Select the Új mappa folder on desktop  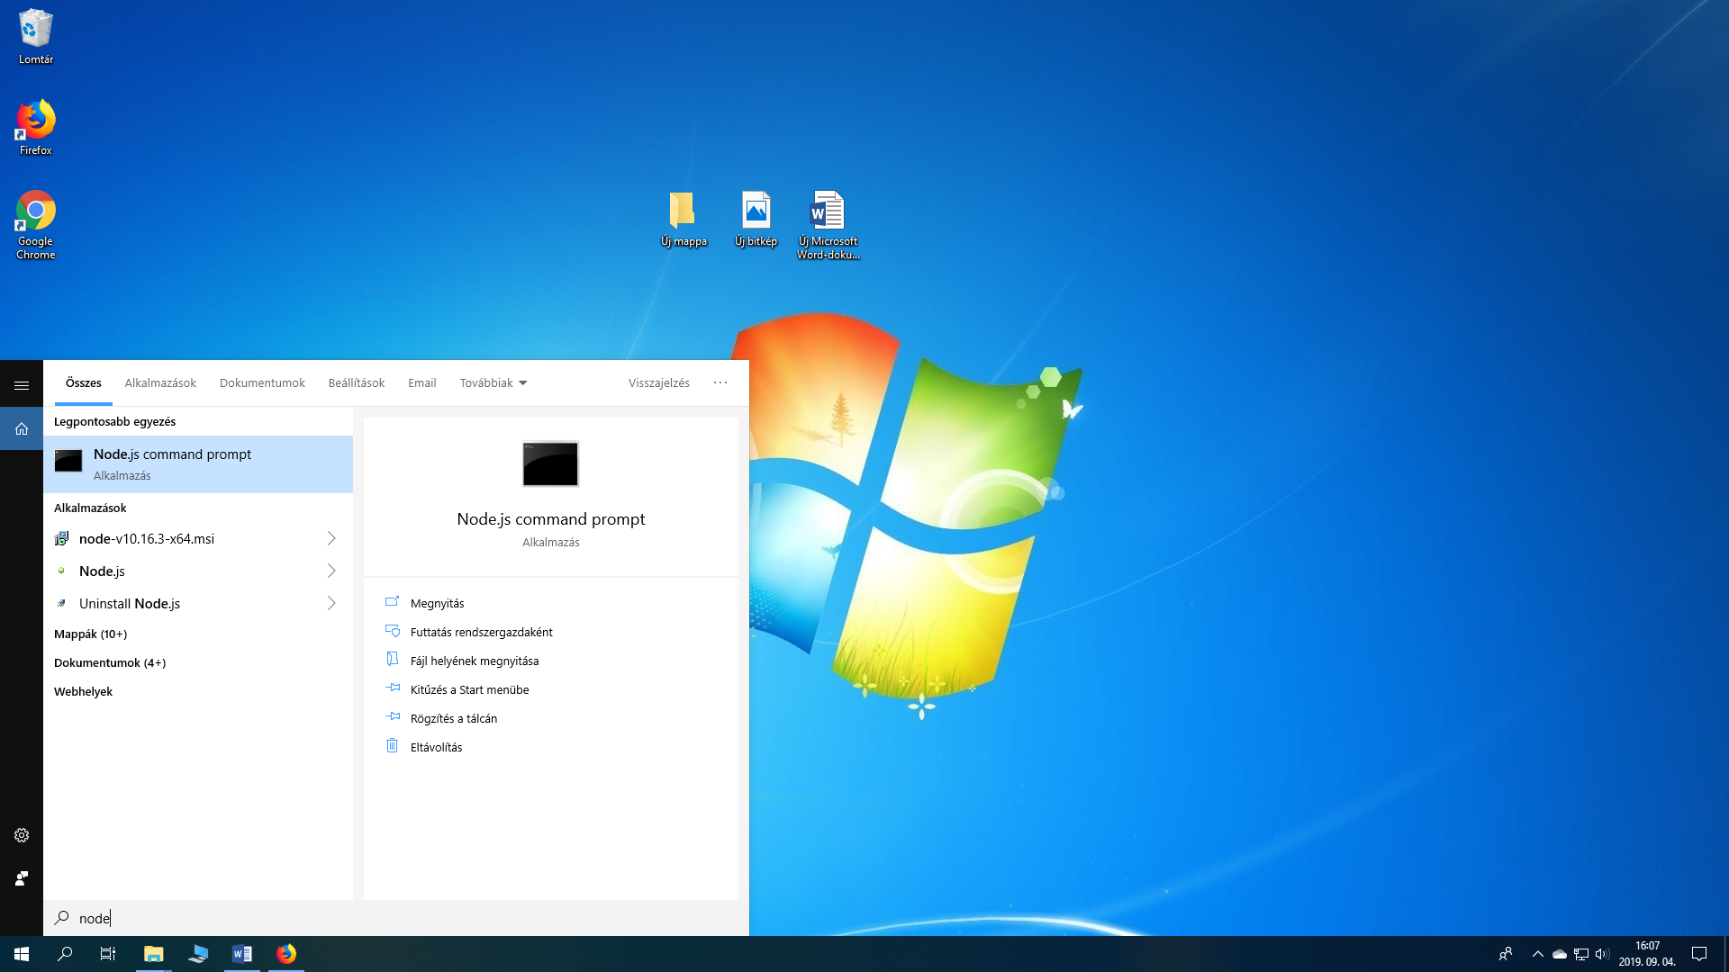(683, 219)
